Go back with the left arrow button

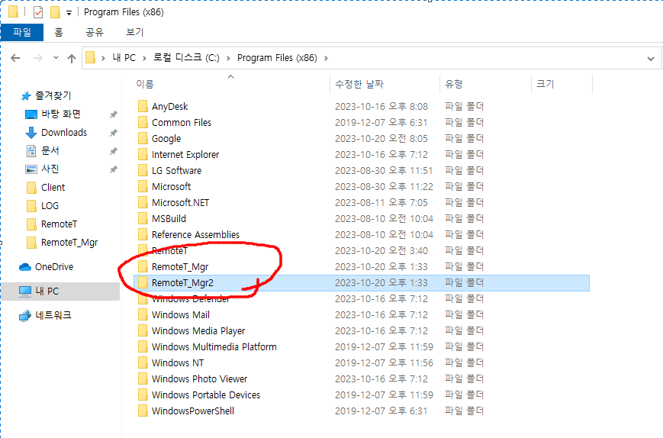(x=15, y=58)
